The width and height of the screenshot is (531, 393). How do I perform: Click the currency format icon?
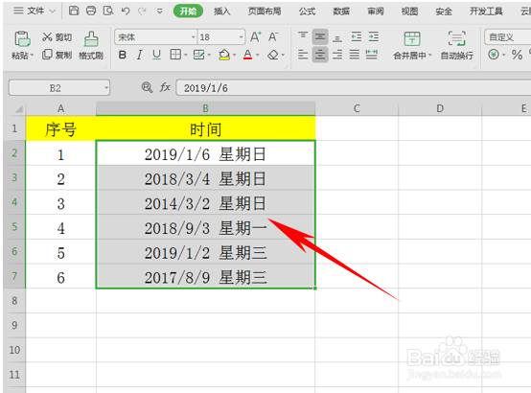(494, 55)
